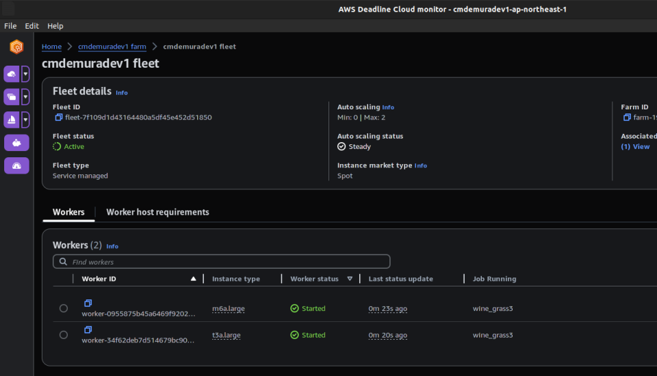This screenshot has height=376, width=657.
Task: Click wine_grass3 job in m6a.large row
Action: (x=493, y=308)
